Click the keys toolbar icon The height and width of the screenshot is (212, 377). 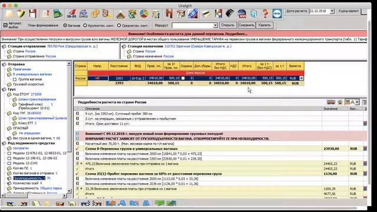(156, 14)
